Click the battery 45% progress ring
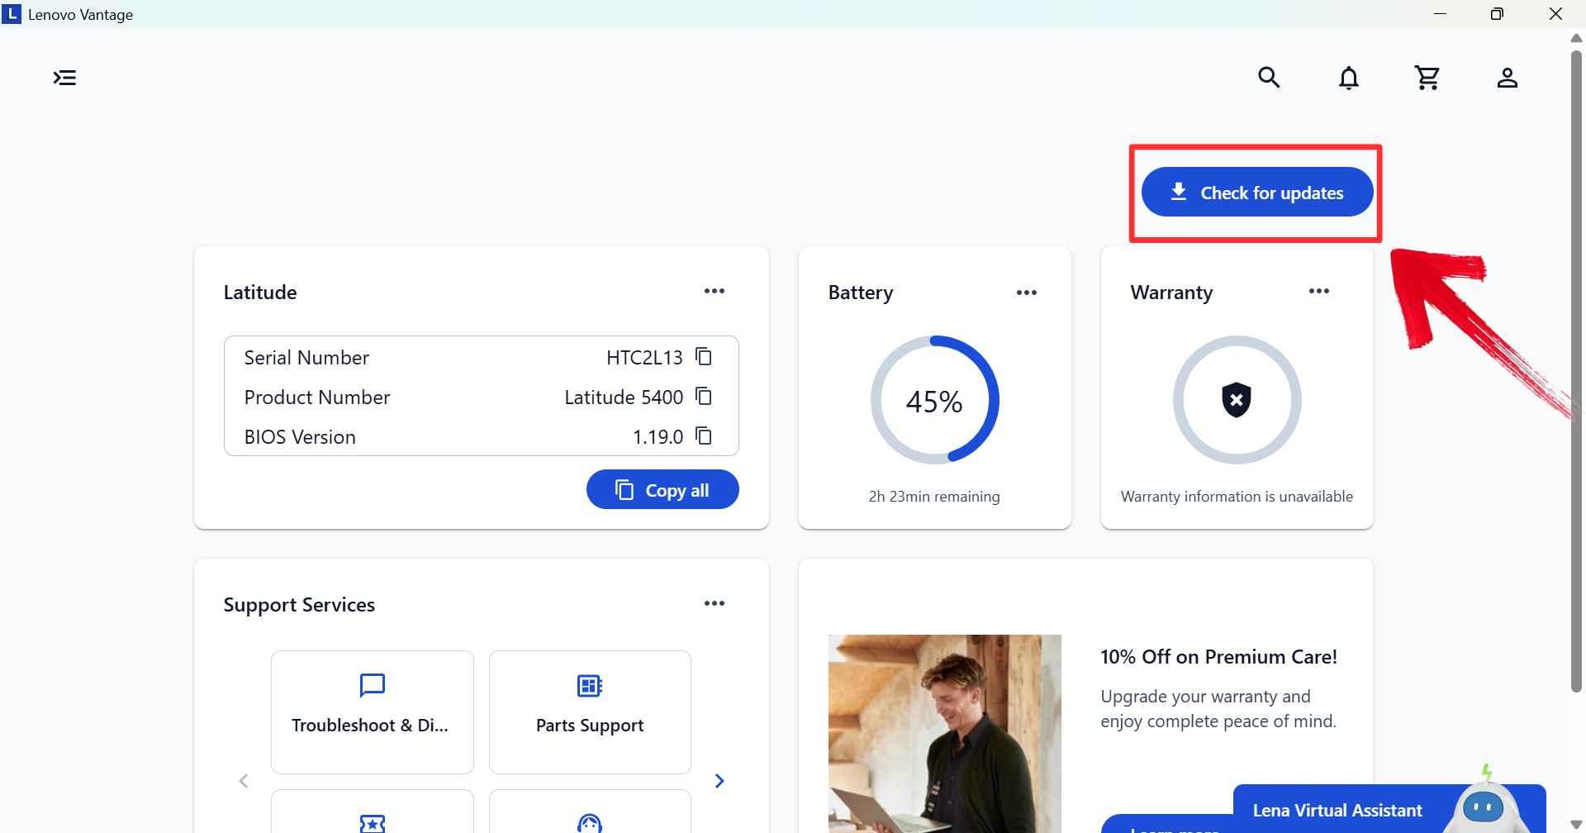The width and height of the screenshot is (1586, 833). (934, 400)
